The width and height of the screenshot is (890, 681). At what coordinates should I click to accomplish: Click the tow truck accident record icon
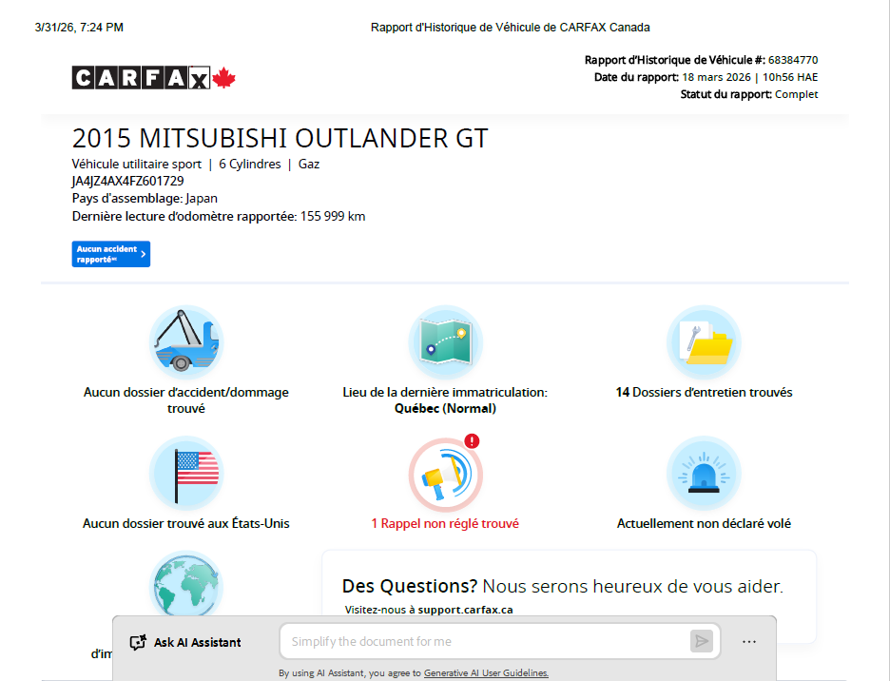(x=185, y=342)
